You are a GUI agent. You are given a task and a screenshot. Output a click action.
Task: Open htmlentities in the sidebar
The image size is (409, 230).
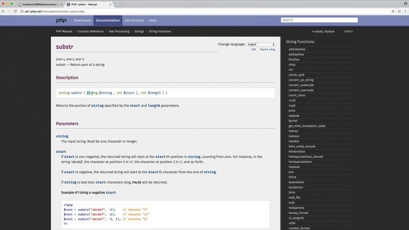tap(297, 151)
